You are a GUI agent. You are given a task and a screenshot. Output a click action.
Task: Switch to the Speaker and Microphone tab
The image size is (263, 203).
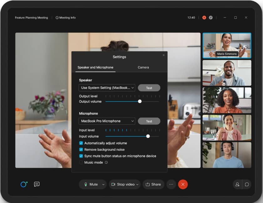95,67
